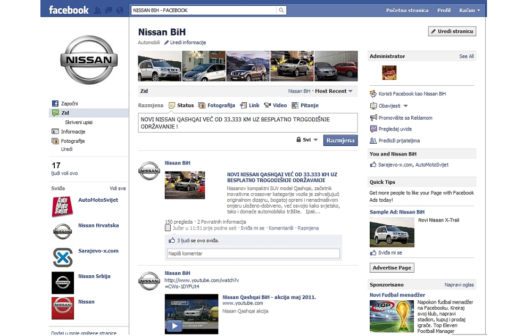Screen dimensions: 532x336
Task: Click the top search input field
Action: tap(204, 10)
